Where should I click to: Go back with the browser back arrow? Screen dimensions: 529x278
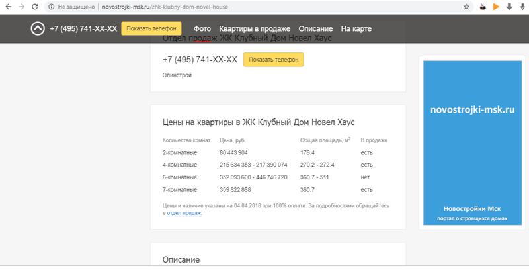click(9, 7)
